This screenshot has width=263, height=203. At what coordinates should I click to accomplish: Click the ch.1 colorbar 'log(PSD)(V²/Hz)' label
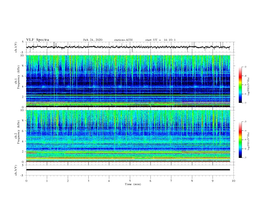(249, 87)
